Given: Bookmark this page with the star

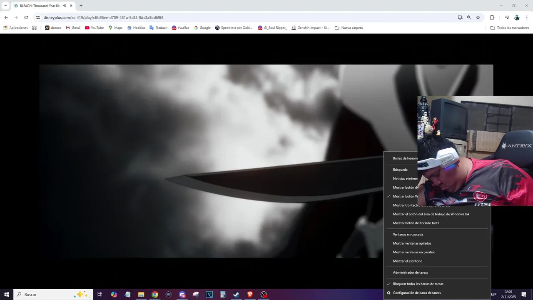Looking at the screenshot, I should pos(478,17).
